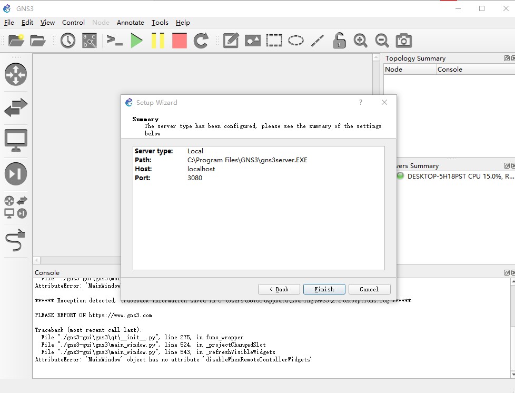
Task: Click the Finish button in Setup Wizard
Action: (324, 289)
